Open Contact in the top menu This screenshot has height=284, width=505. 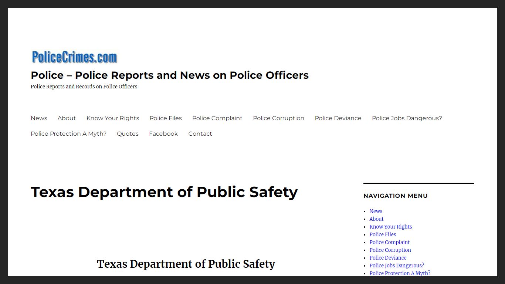(200, 133)
